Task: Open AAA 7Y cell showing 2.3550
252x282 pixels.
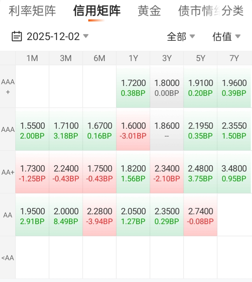Action: point(234,130)
